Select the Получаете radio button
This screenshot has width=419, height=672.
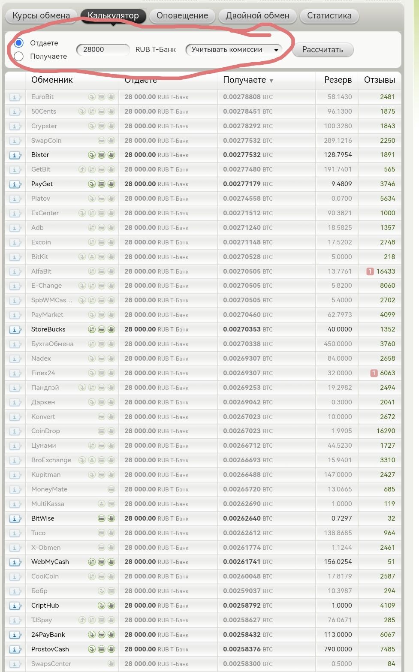coord(18,56)
